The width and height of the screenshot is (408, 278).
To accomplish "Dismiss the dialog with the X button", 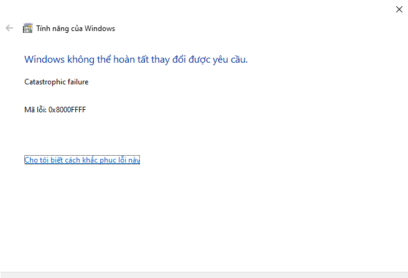I will [x=399, y=9].
